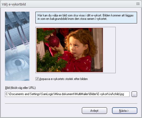This screenshot has height=118, width=142.
Task: Select the child photo preview thumbnail
Action: tap(70, 50)
